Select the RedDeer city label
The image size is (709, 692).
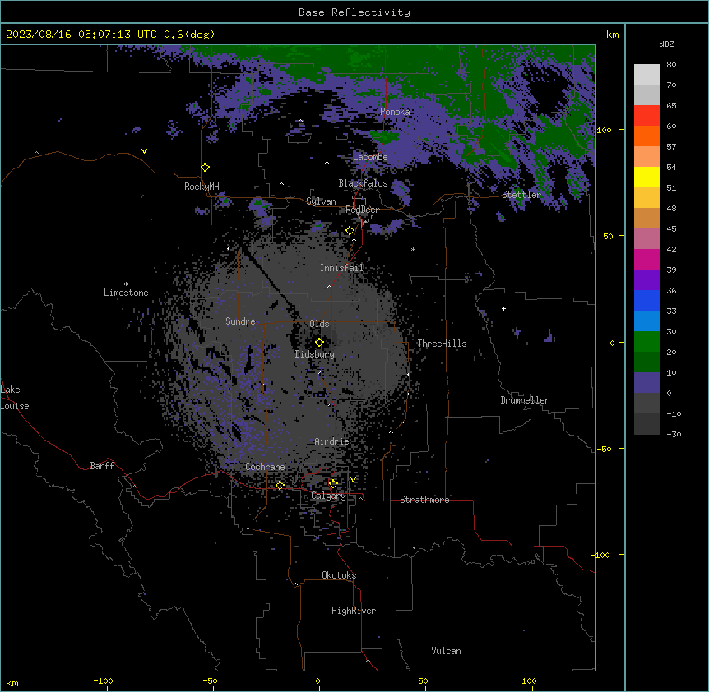coord(362,210)
